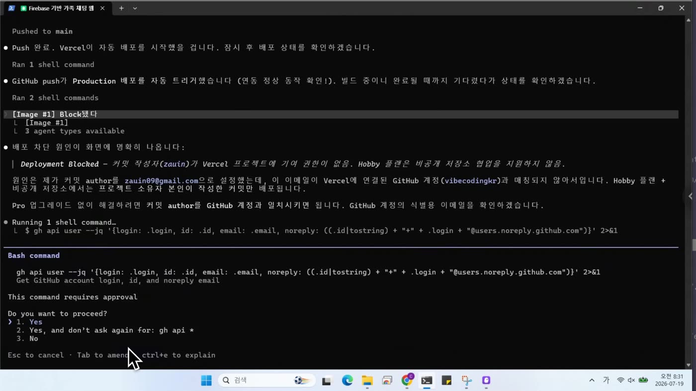Open File Explorer from the taskbar

pos(367,381)
